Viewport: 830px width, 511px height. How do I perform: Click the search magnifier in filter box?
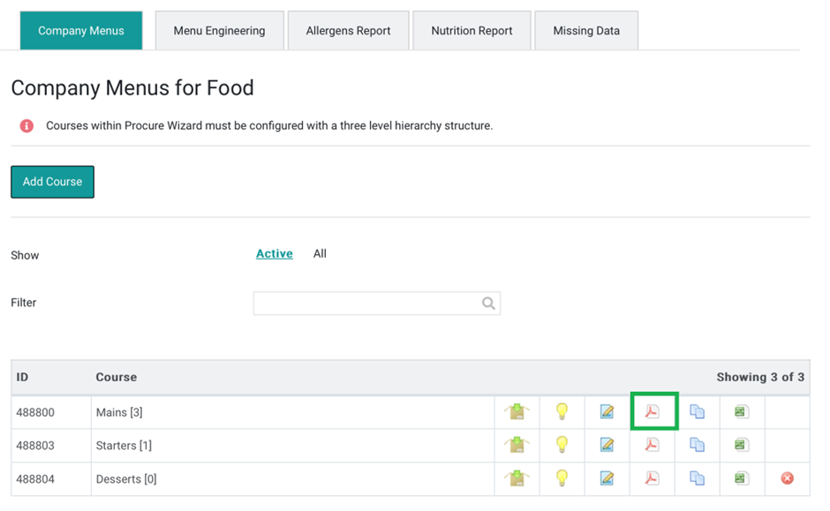488,303
